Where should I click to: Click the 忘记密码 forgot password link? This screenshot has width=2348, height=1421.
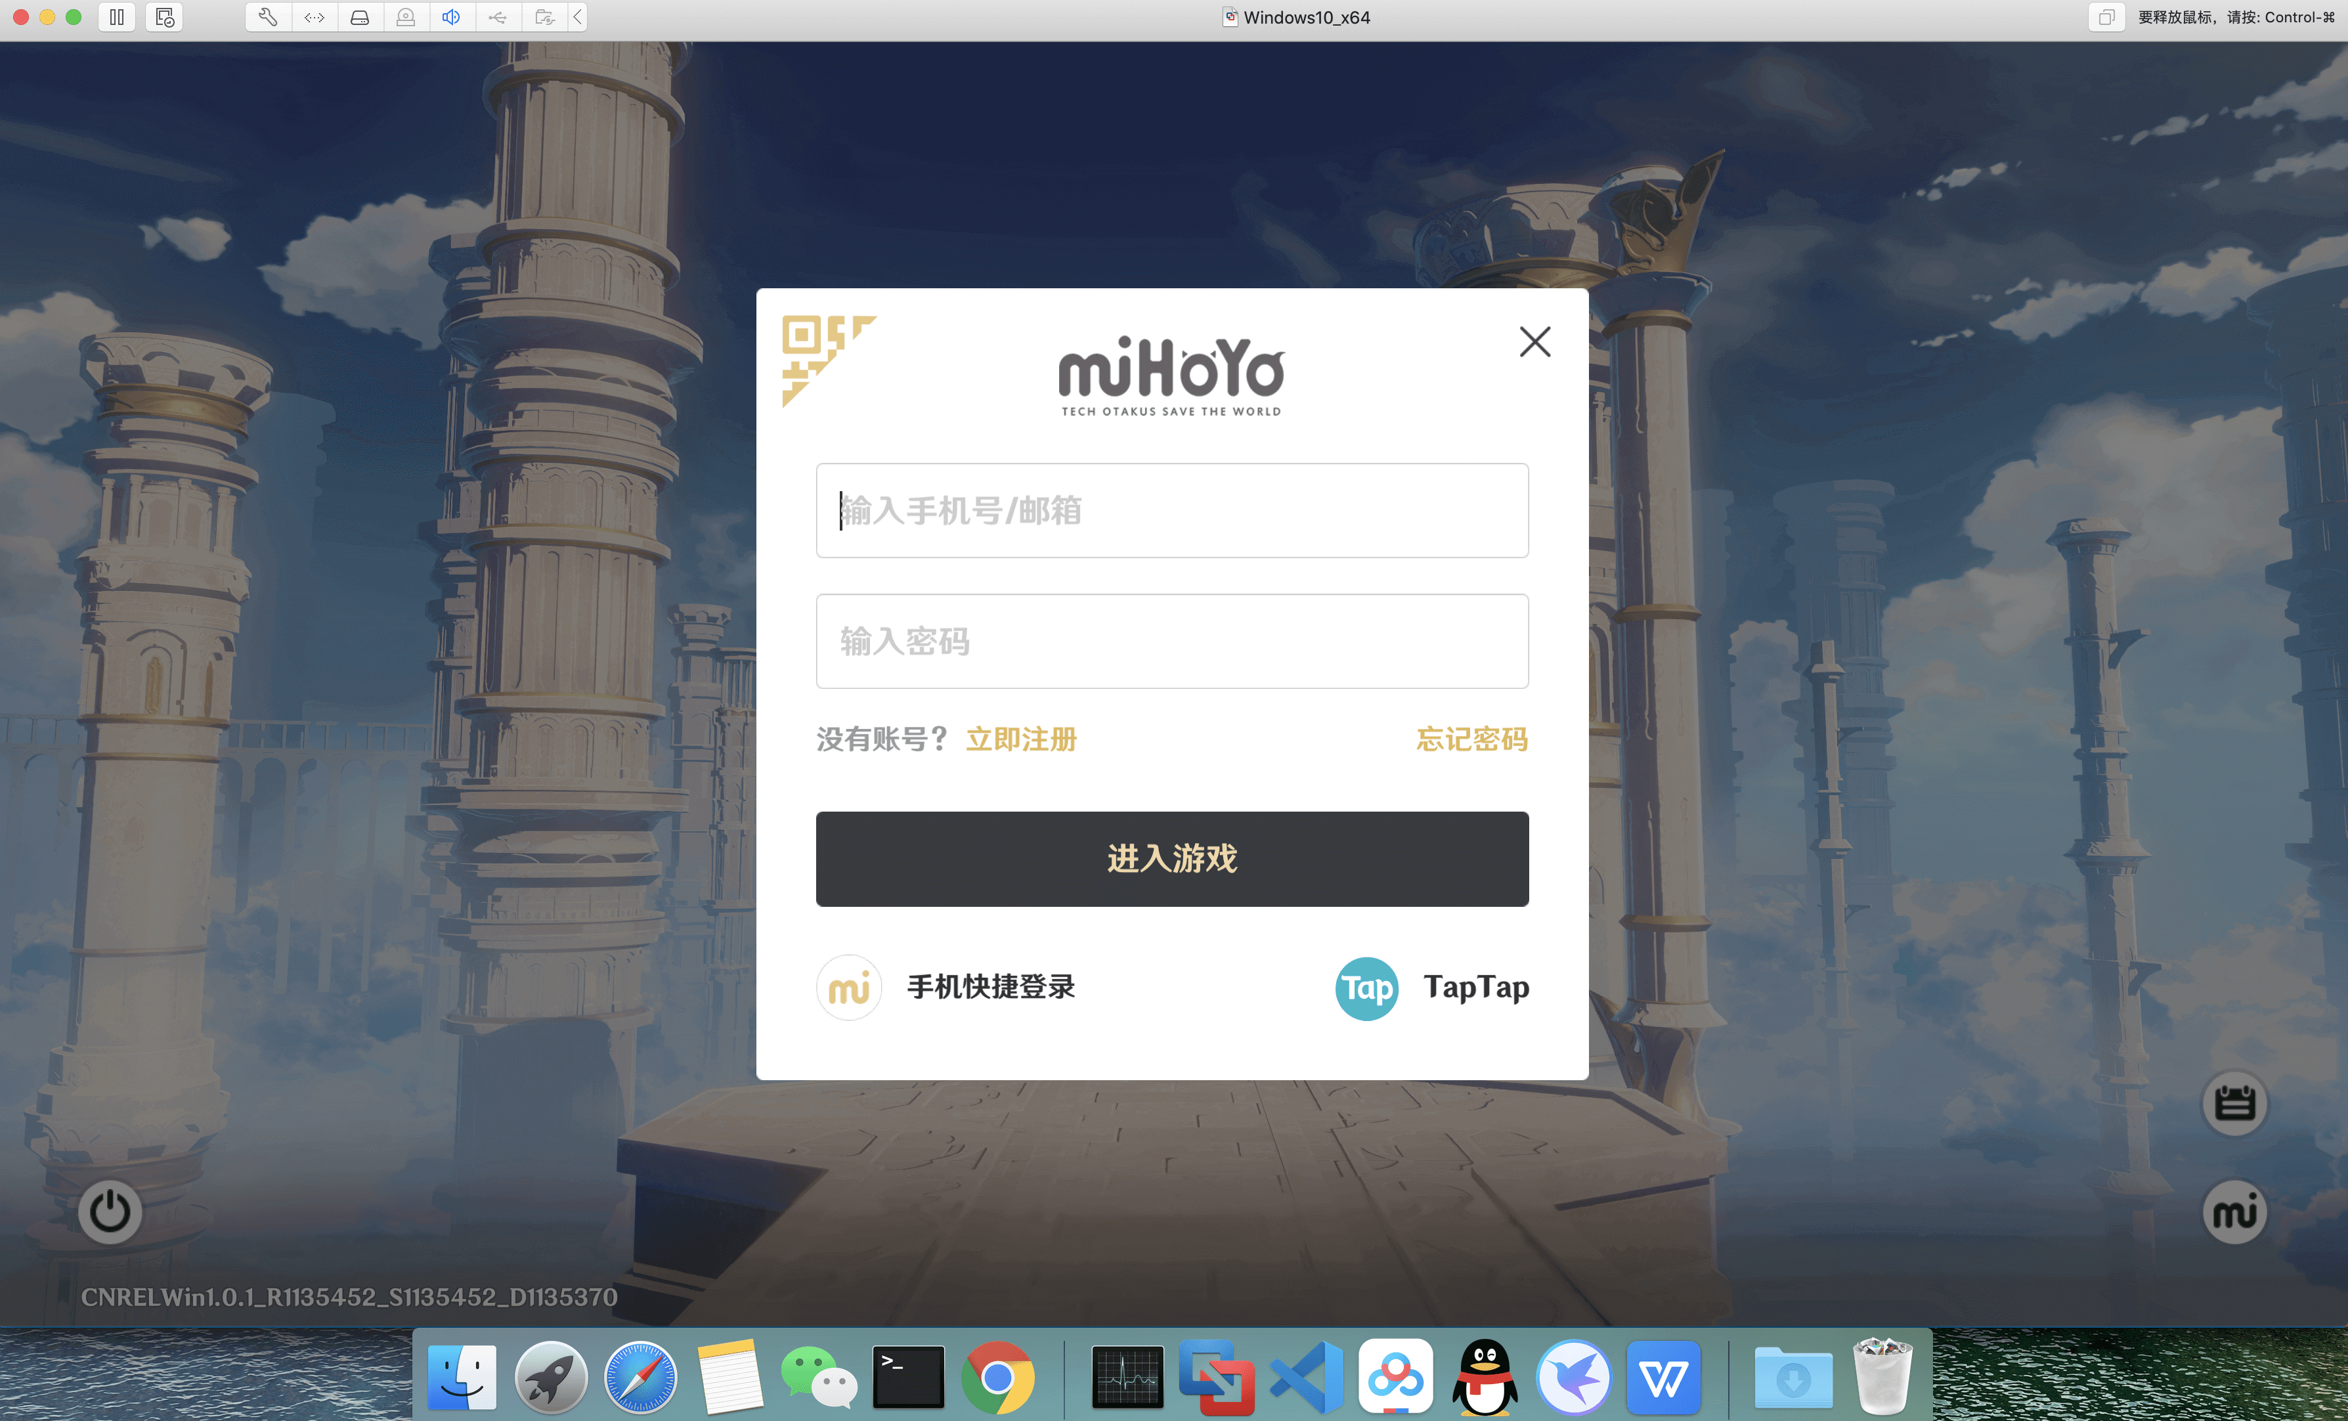coord(1471,739)
